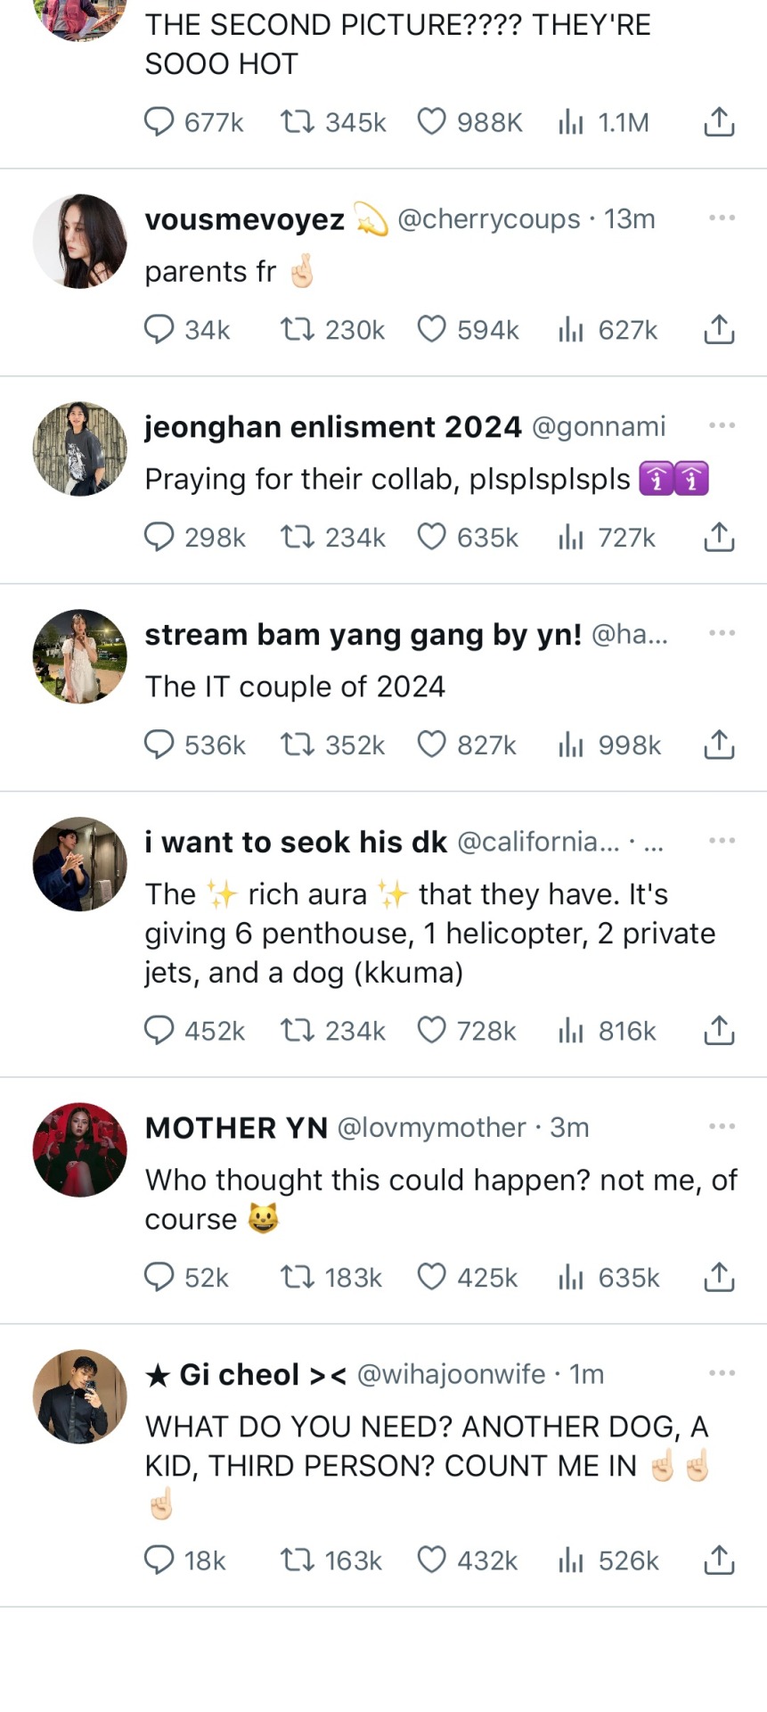Open three-dot menu on Gi cheol's tweet
Image resolution: width=767 pixels, height=1712 pixels.
[x=722, y=1373]
